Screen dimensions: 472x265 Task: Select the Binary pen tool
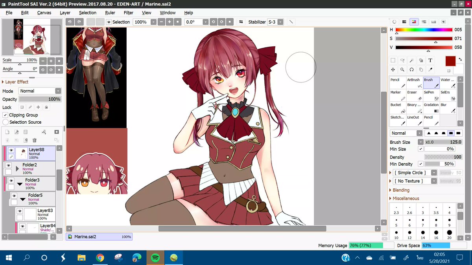click(x=415, y=108)
